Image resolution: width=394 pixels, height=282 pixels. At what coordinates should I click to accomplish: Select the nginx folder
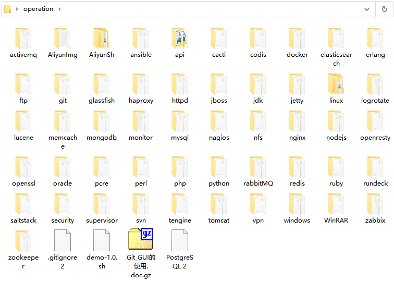pyautogui.click(x=297, y=122)
